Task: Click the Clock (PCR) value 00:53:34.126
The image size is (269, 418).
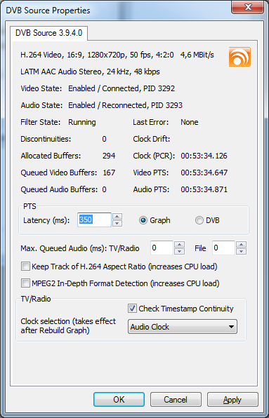Action: point(204,156)
